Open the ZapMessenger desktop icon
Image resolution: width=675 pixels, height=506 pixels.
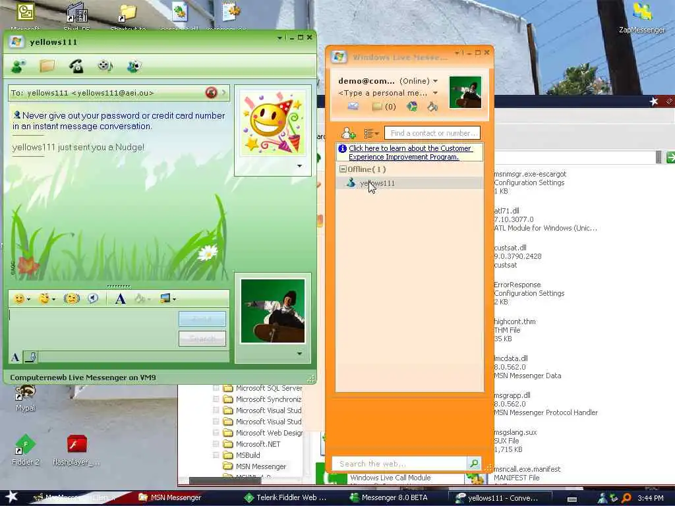642,17
